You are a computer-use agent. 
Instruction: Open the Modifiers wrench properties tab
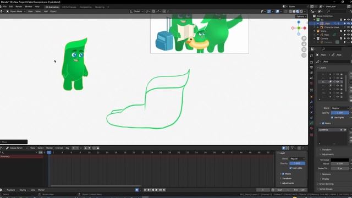(311, 102)
